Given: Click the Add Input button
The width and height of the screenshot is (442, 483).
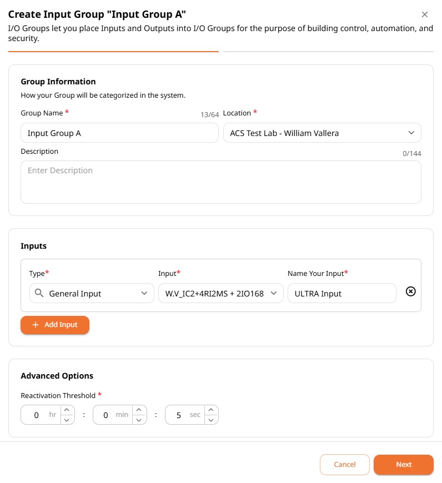Looking at the screenshot, I should click(x=55, y=325).
